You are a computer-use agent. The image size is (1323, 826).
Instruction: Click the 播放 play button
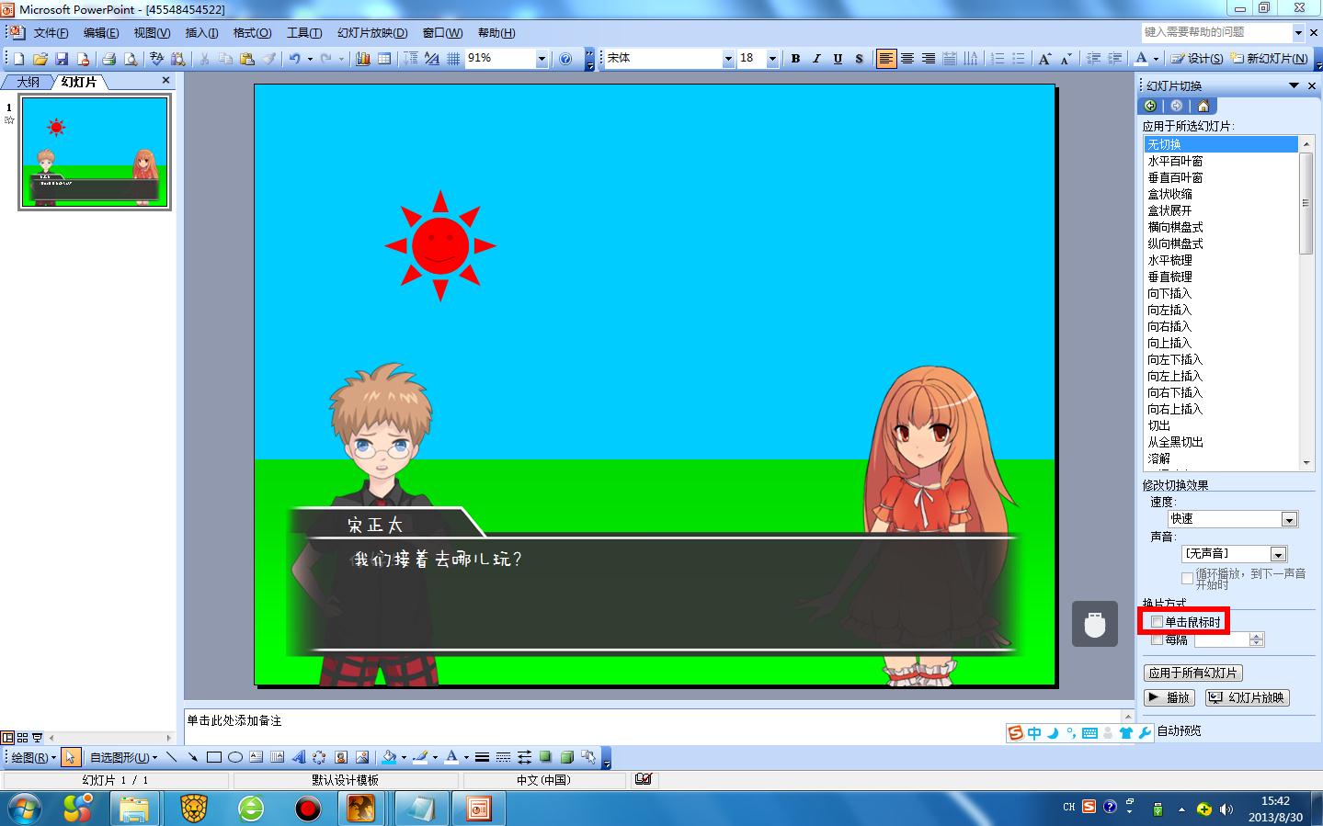tap(1169, 698)
